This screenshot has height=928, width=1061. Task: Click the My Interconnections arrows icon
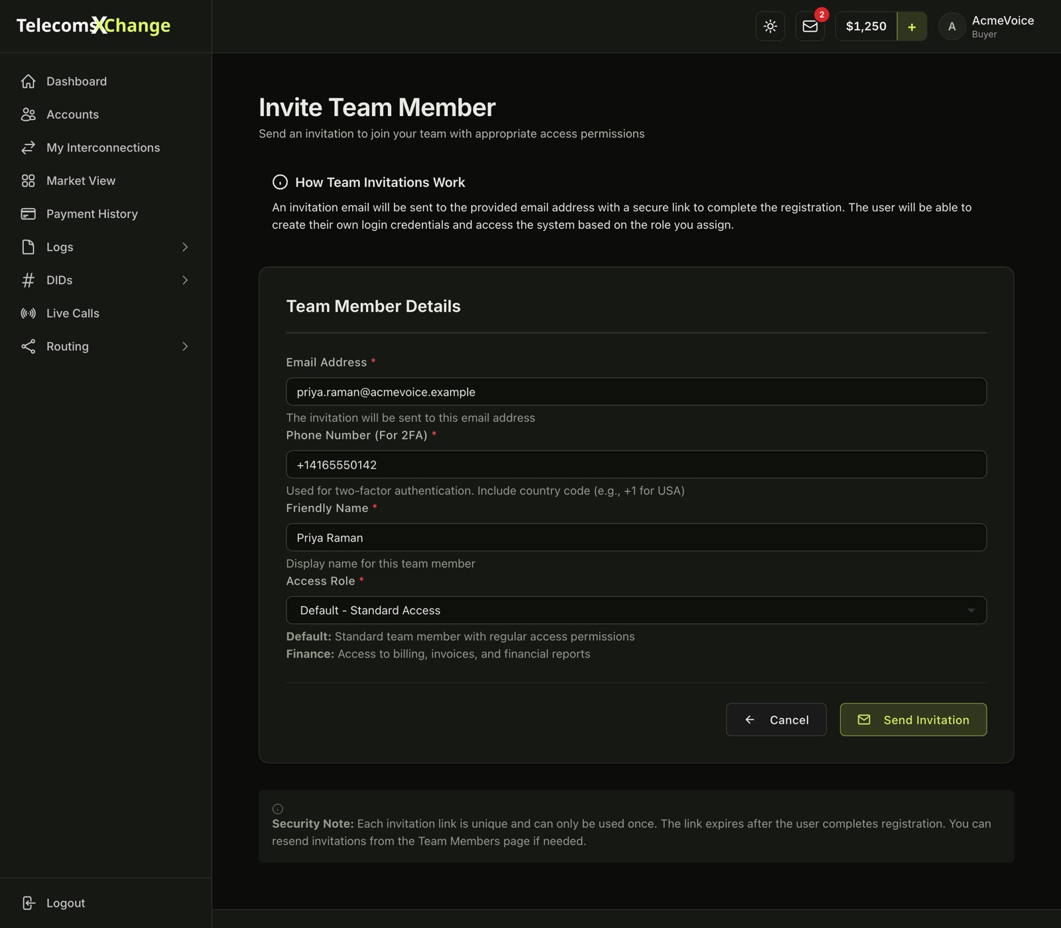[28, 148]
